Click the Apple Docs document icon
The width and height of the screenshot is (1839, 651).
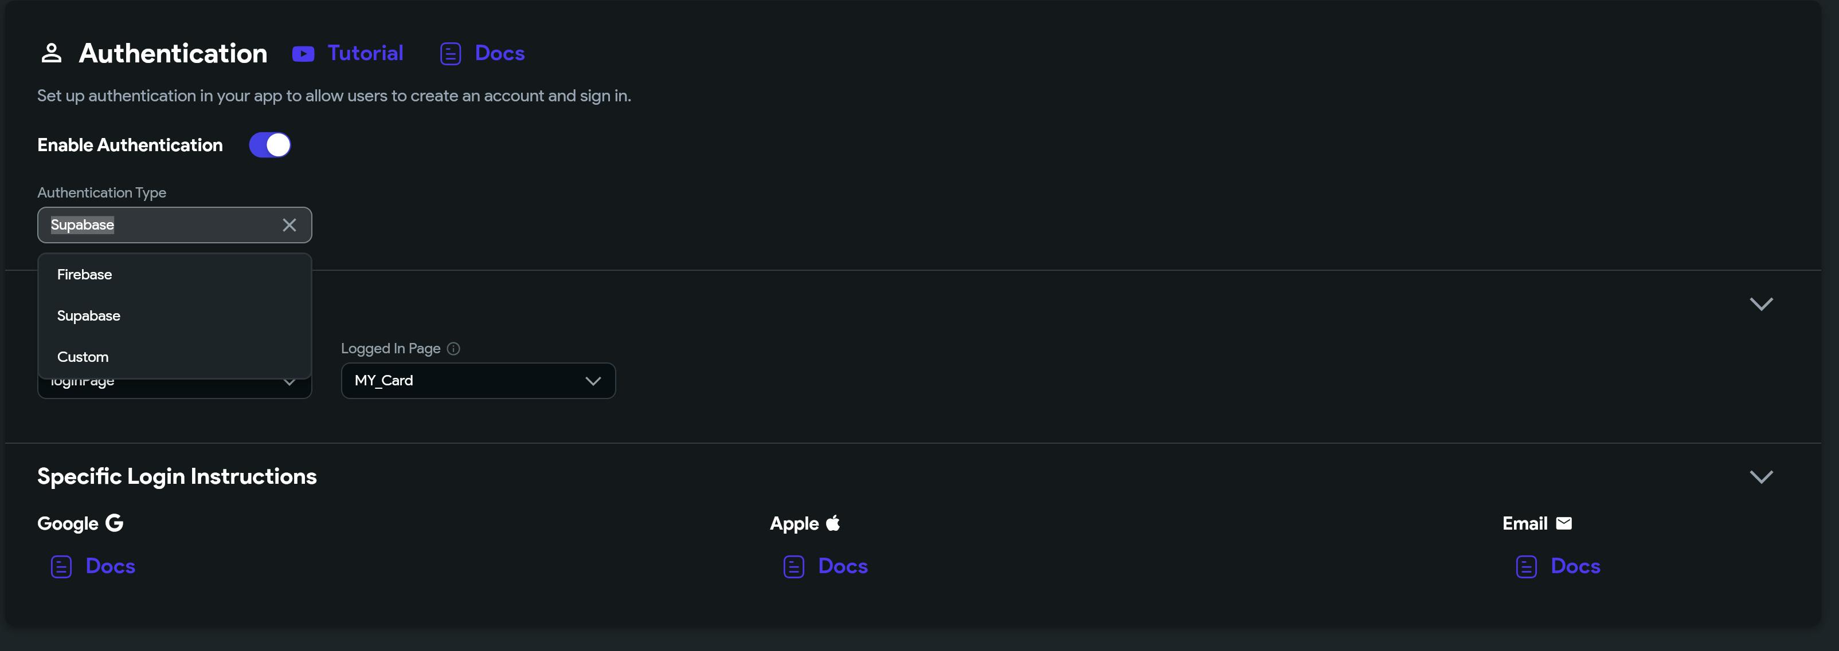794,567
